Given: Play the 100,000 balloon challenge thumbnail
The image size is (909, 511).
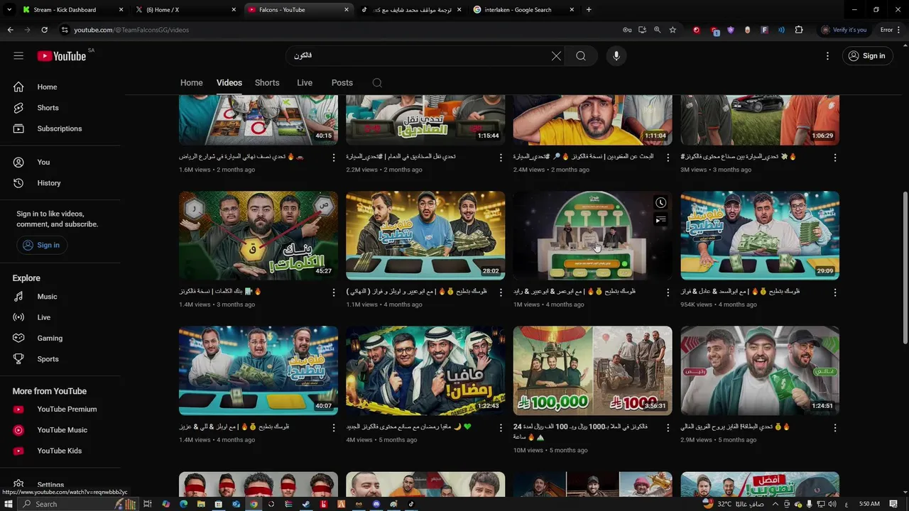Looking at the screenshot, I should pyautogui.click(x=592, y=370).
